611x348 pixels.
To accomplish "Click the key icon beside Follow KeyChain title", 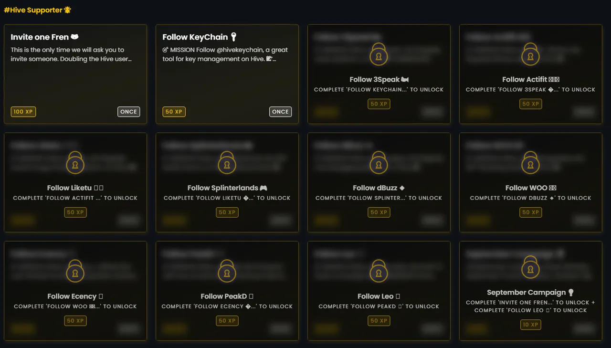I will pos(234,37).
